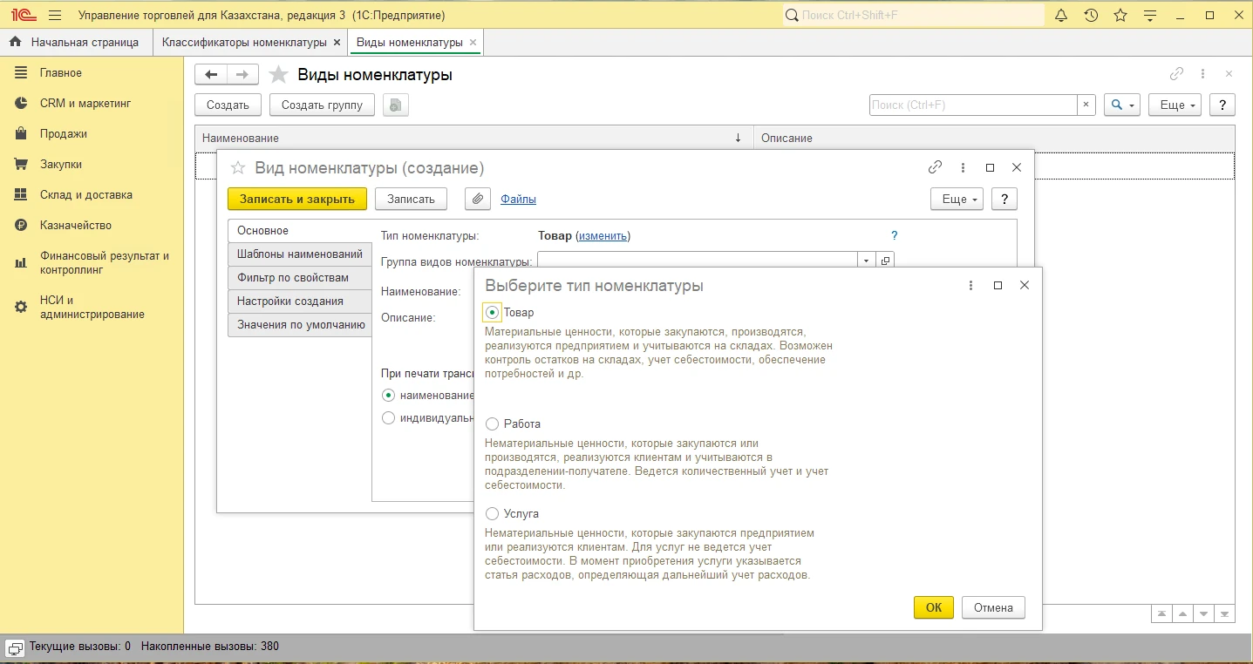Screen dimensions: 1253x664
Task: Click the Создать button in list
Action: tap(228, 105)
